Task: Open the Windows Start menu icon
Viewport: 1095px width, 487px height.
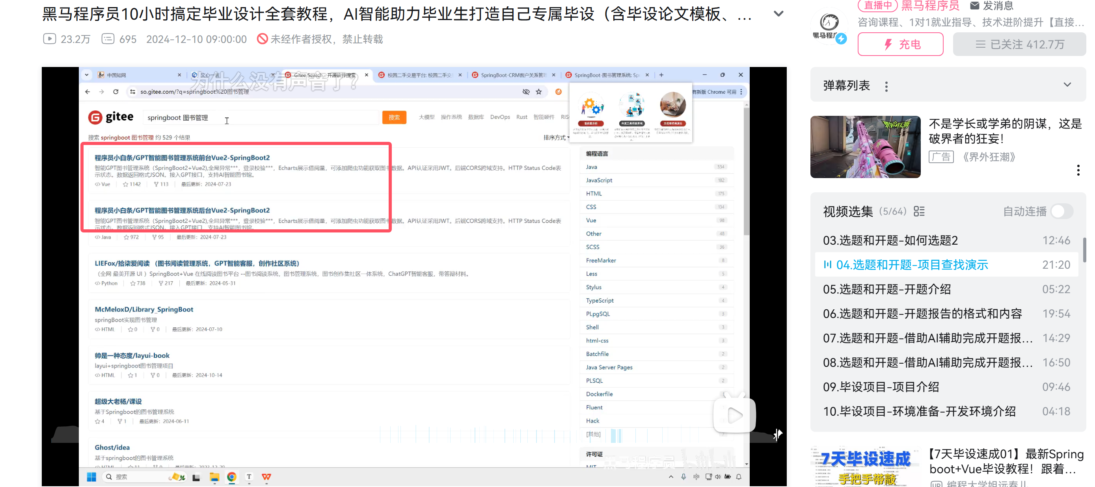Action: [91, 477]
